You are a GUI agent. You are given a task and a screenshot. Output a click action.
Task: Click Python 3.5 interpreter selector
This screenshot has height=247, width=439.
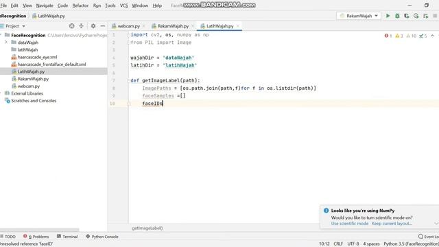411,244
